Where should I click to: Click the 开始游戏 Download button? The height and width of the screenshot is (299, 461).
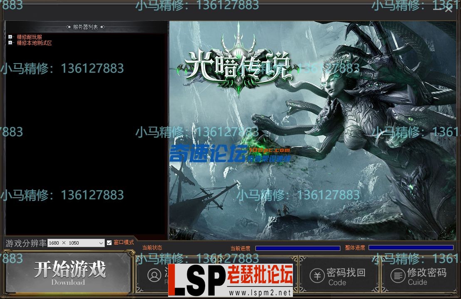[68, 273]
